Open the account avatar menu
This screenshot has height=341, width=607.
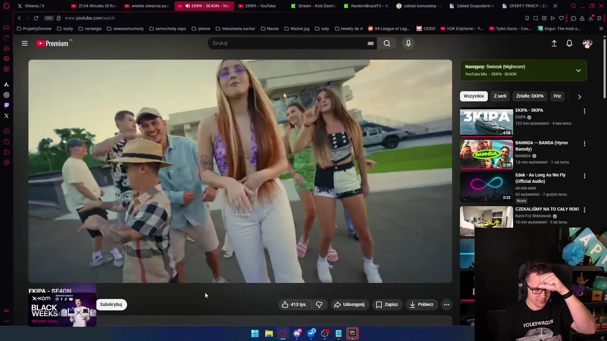[x=588, y=43]
